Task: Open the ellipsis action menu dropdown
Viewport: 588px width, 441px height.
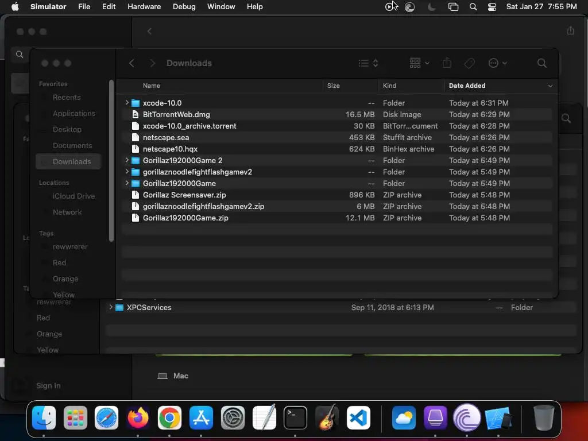Action: [498, 63]
